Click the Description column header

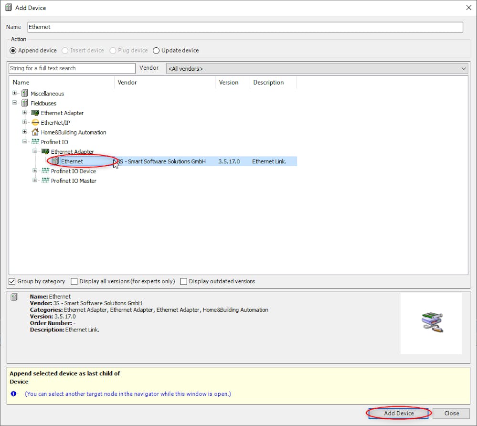coord(273,83)
